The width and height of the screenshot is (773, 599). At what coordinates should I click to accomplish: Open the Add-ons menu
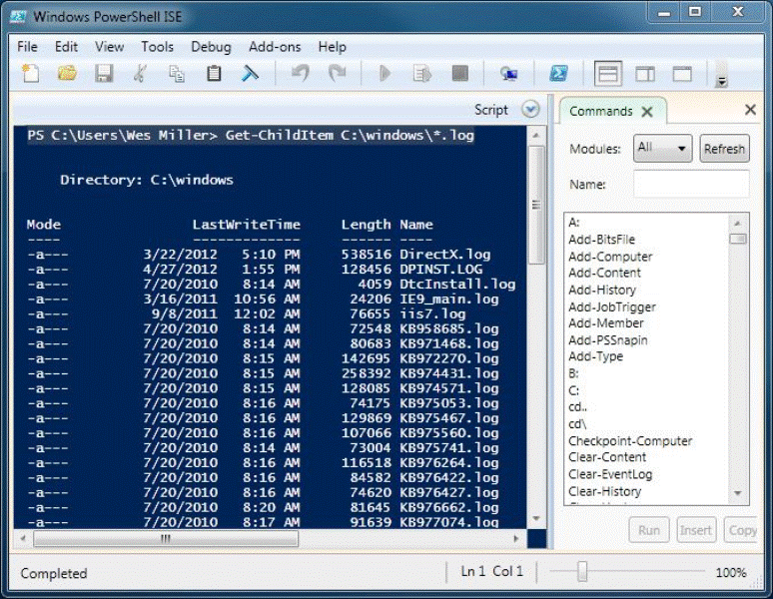pyautogui.click(x=275, y=46)
